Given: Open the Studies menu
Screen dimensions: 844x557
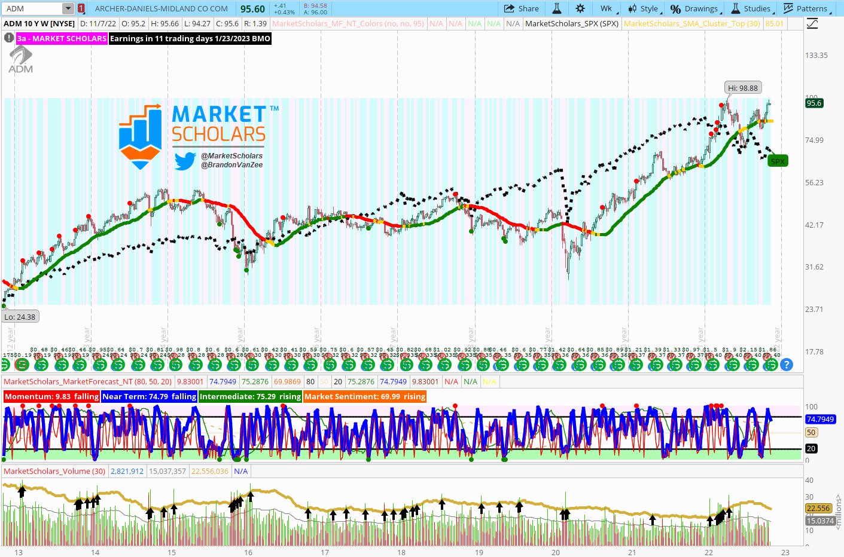Looking at the screenshot, I should [x=752, y=8].
